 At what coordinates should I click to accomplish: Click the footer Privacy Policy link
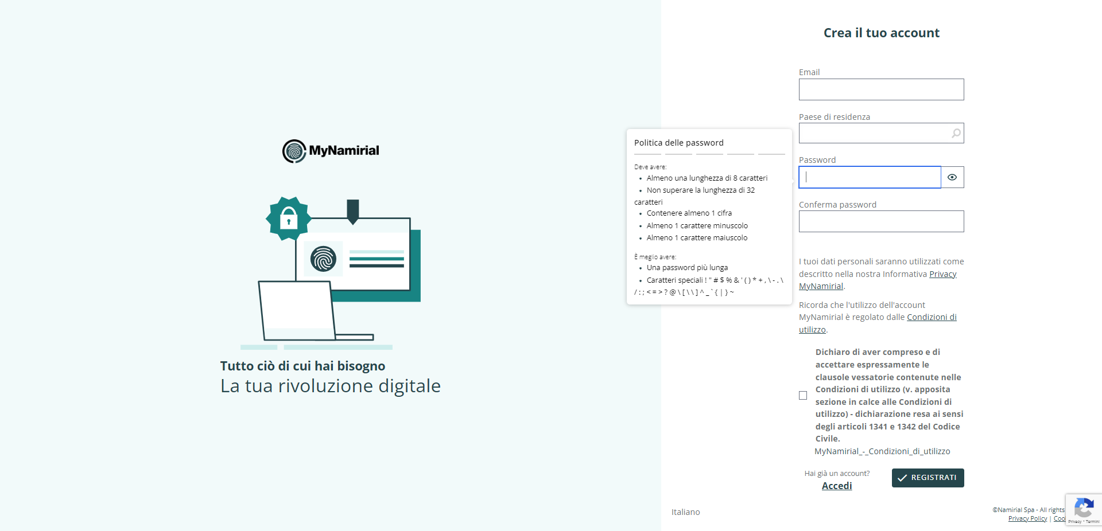(x=1027, y=518)
